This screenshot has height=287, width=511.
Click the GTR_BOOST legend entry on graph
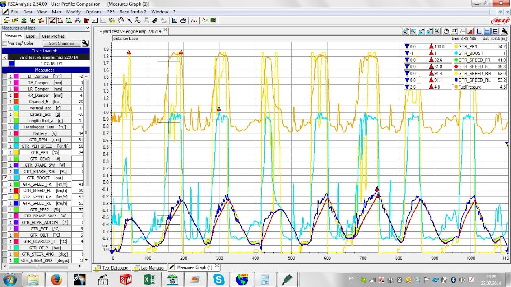click(x=480, y=53)
